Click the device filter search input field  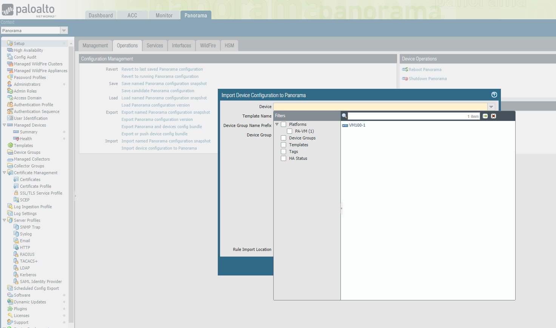pyautogui.click(x=414, y=116)
